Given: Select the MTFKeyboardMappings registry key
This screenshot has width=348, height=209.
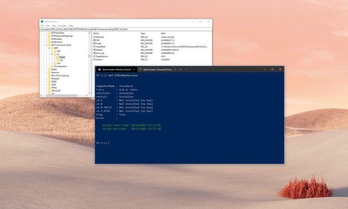Looking at the screenshot, I should pyautogui.click(x=62, y=36).
